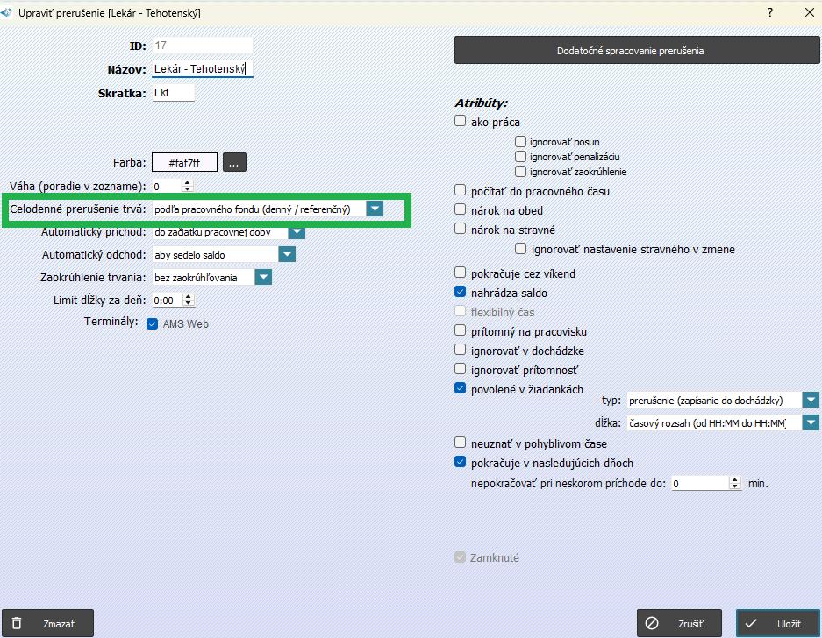Click the Farba color value #faf7ff
The image size is (822, 638).
[184, 162]
